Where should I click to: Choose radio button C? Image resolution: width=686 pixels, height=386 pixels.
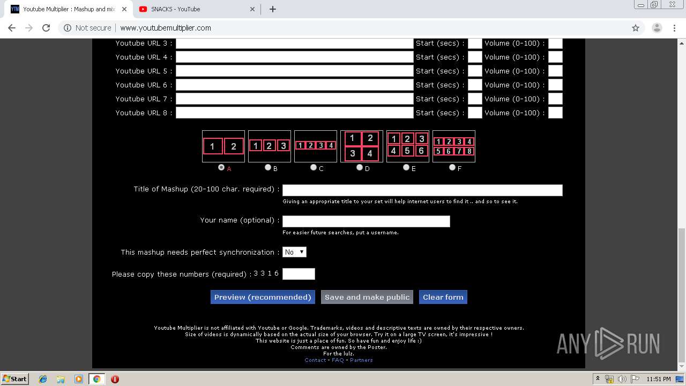pos(314,167)
